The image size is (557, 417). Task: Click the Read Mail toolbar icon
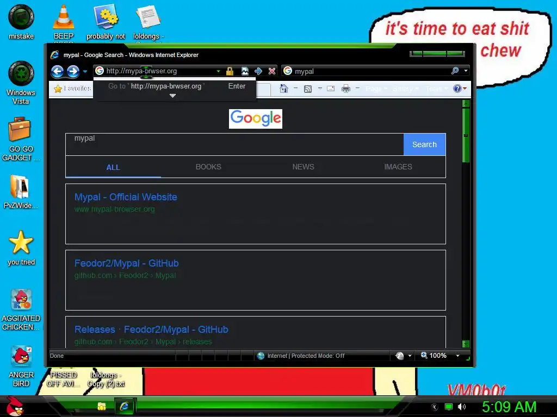coord(331,89)
